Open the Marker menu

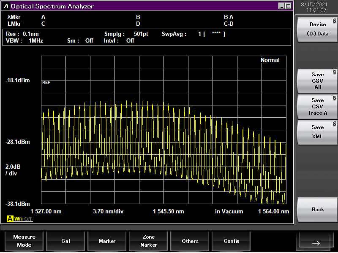(107, 241)
